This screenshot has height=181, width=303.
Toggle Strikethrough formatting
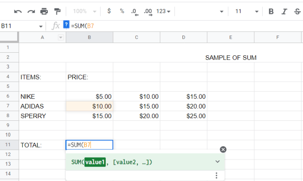(x=297, y=11)
